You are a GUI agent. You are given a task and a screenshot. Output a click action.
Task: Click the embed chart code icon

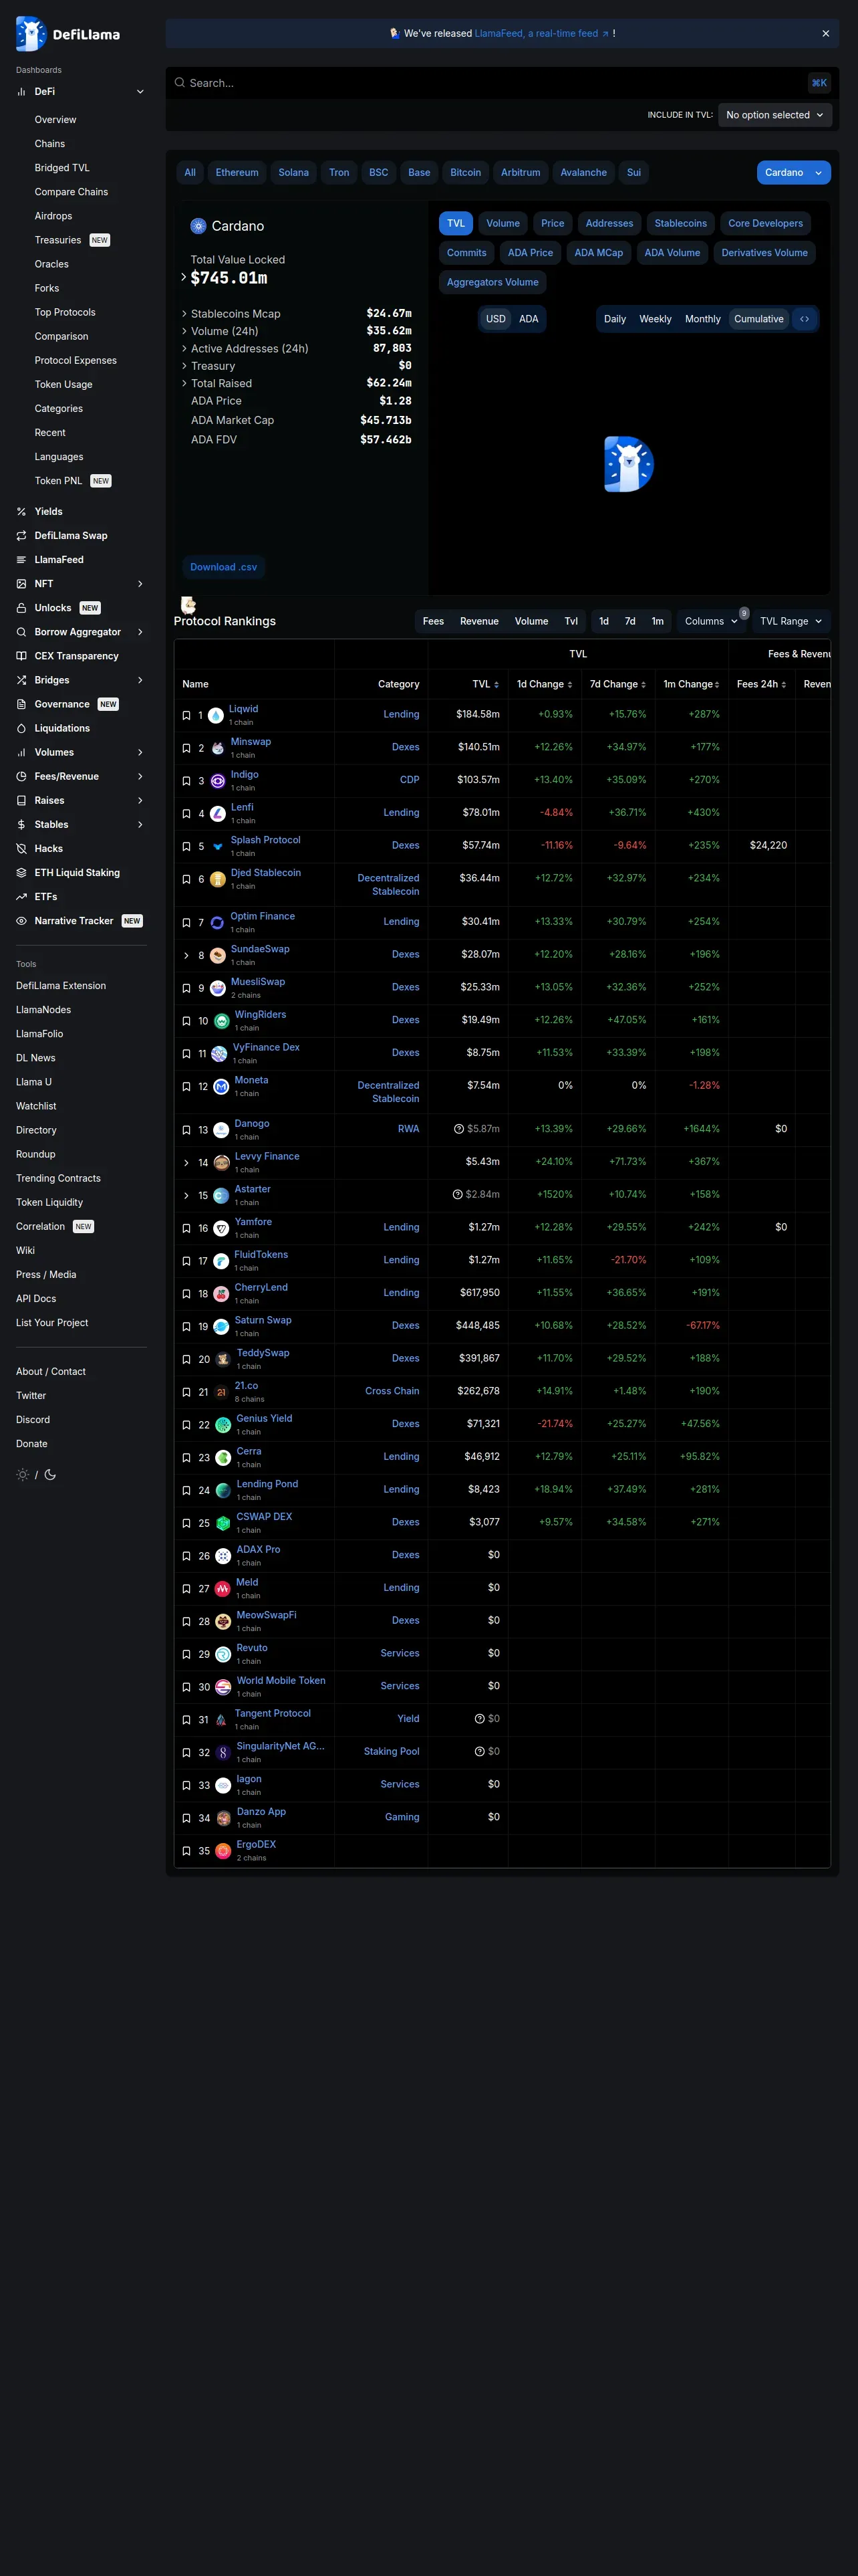click(x=804, y=319)
